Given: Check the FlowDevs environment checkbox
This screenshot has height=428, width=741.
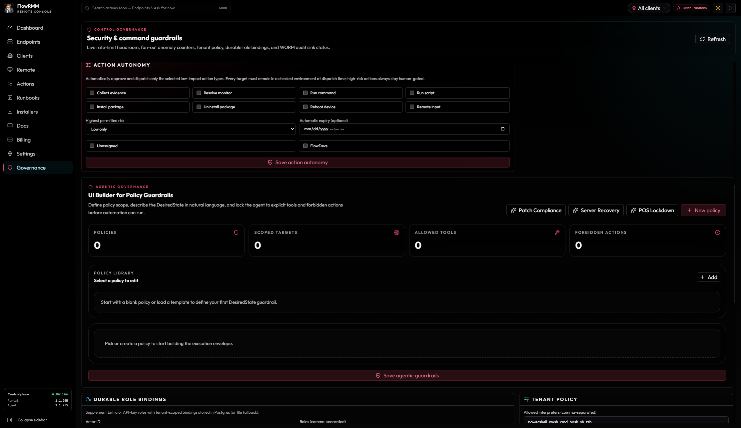Looking at the screenshot, I should [x=306, y=146].
